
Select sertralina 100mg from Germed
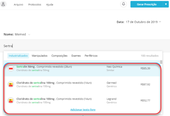(82, 84)
